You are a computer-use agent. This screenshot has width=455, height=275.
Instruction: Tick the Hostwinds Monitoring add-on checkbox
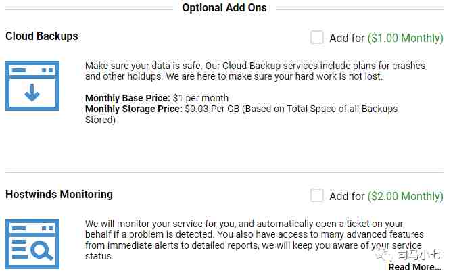pyautogui.click(x=317, y=195)
